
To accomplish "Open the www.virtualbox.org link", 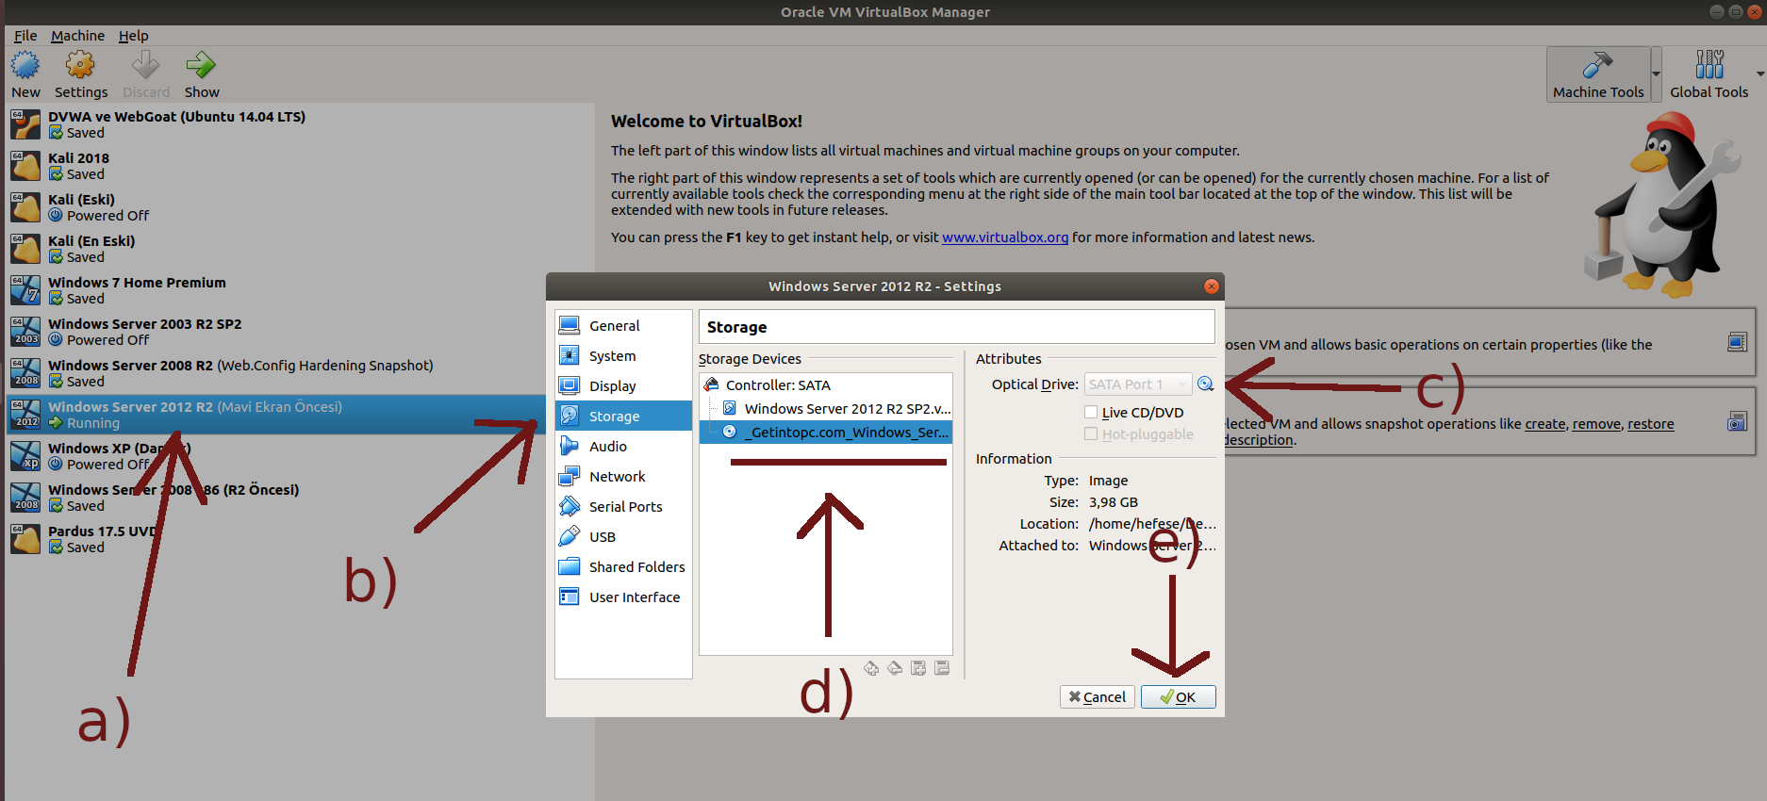I will (1005, 237).
